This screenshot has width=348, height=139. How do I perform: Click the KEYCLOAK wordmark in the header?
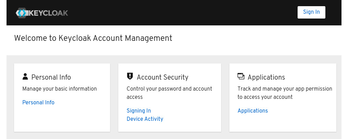tap(48, 13)
